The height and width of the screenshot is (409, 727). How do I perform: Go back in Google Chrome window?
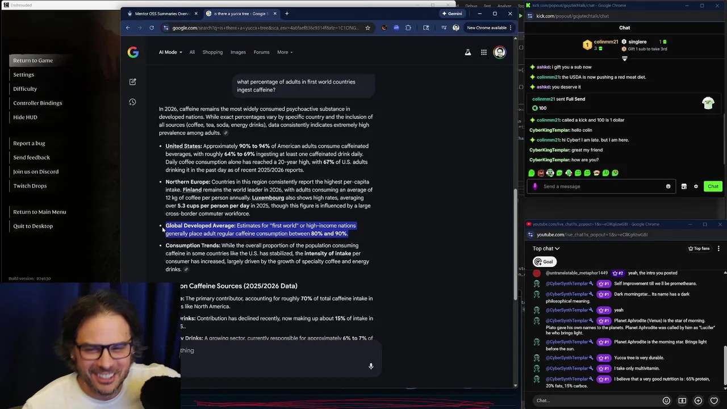click(128, 28)
